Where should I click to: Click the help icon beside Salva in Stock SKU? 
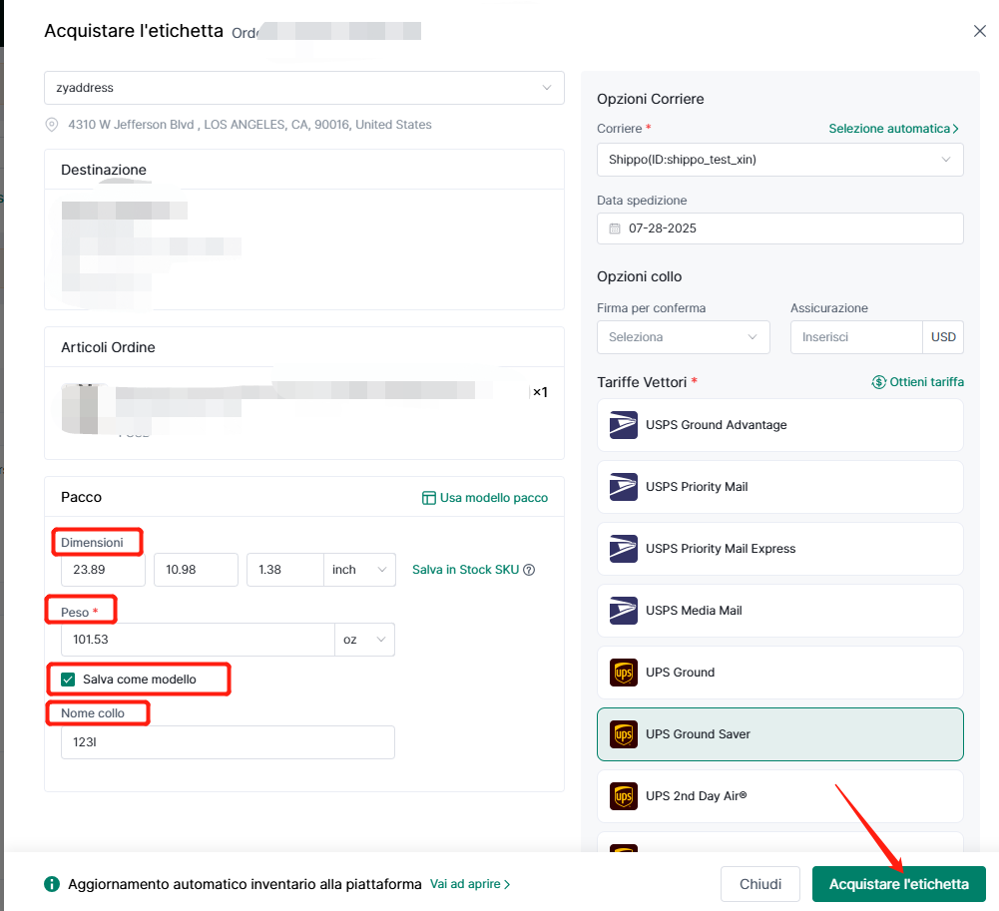(x=529, y=570)
